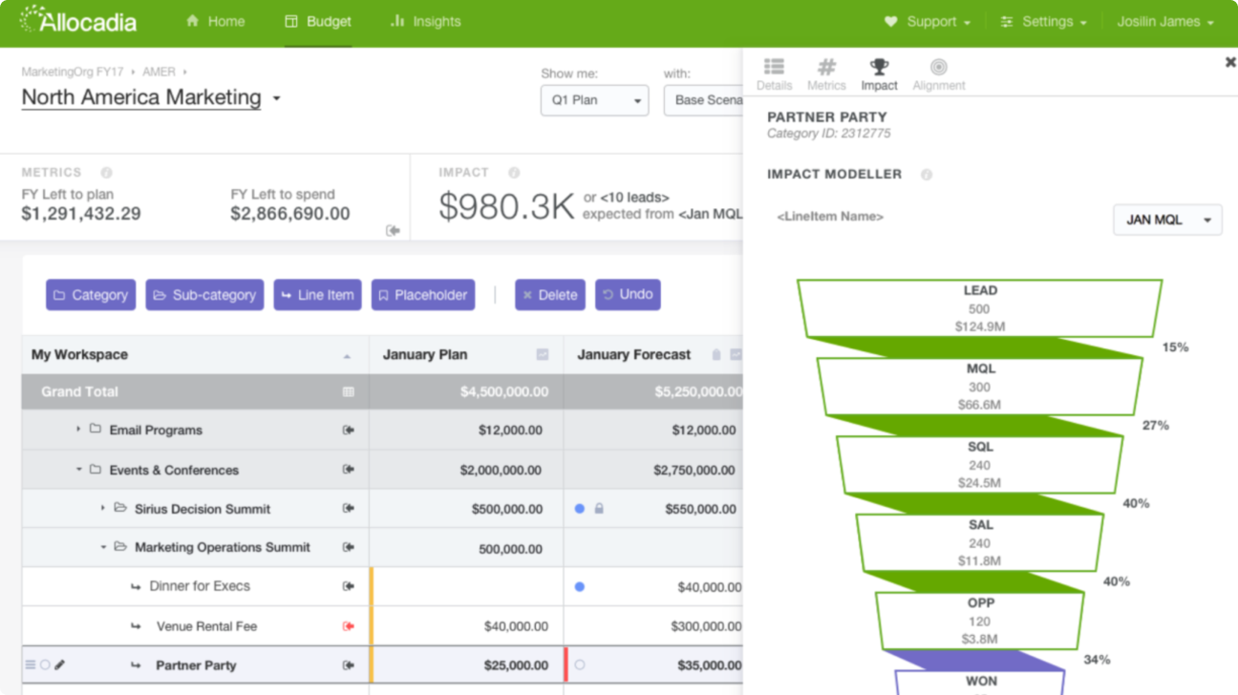Image resolution: width=1238 pixels, height=695 pixels.
Task: Click the checkbox in January Plan column header
Action: click(543, 354)
